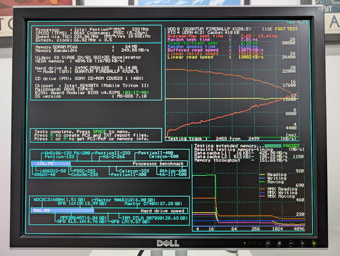Image resolution: width=340 pixels, height=256 pixels.
Task: Click the Maxtor D740X drive reference label
Action: coord(154,203)
